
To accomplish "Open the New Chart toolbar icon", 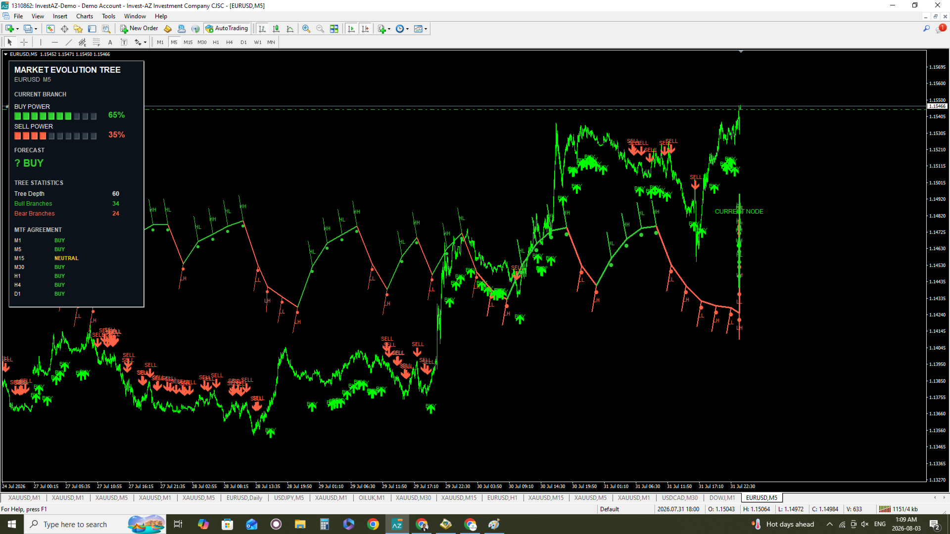I will point(9,29).
